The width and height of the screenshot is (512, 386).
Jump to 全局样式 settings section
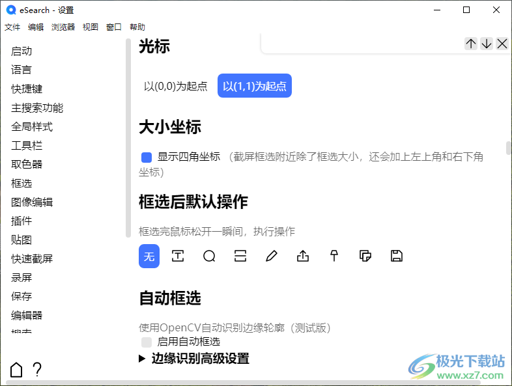tap(32, 126)
